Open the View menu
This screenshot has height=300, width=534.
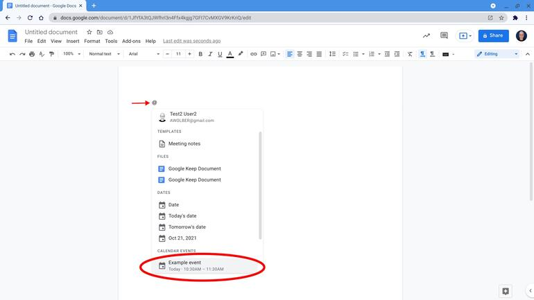point(56,41)
